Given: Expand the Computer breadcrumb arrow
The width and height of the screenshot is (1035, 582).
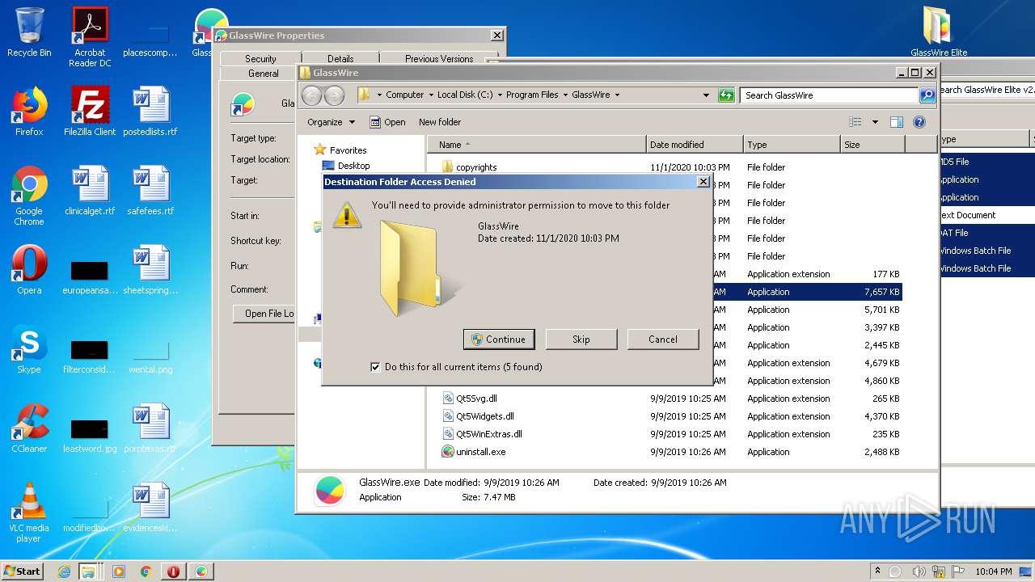Looking at the screenshot, I should pos(431,95).
